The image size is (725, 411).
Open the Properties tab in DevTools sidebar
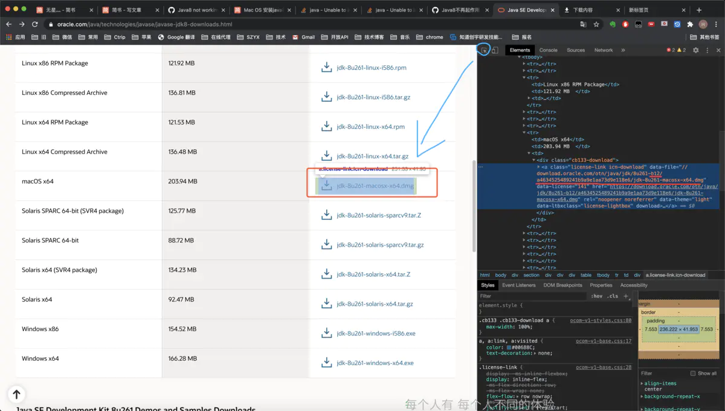coord(601,285)
